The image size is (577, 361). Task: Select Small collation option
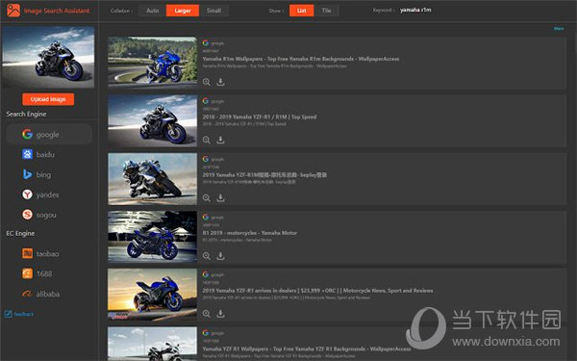coord(213,11)
